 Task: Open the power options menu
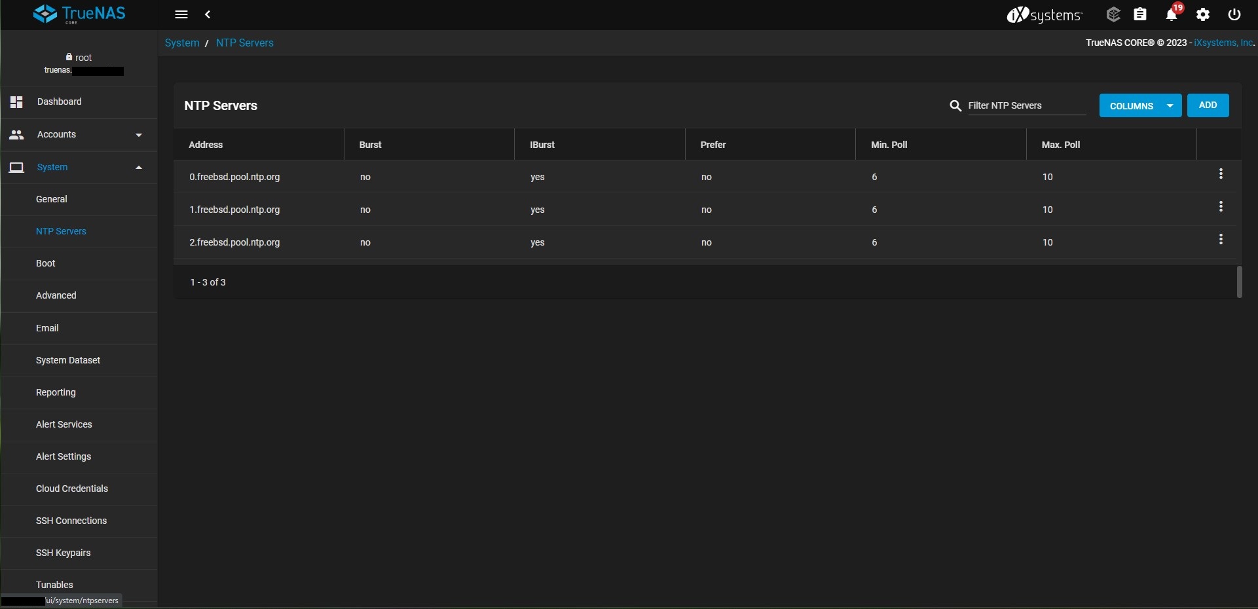point(1234,14)
